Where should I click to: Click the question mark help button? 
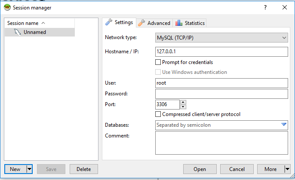click(265, 7)
